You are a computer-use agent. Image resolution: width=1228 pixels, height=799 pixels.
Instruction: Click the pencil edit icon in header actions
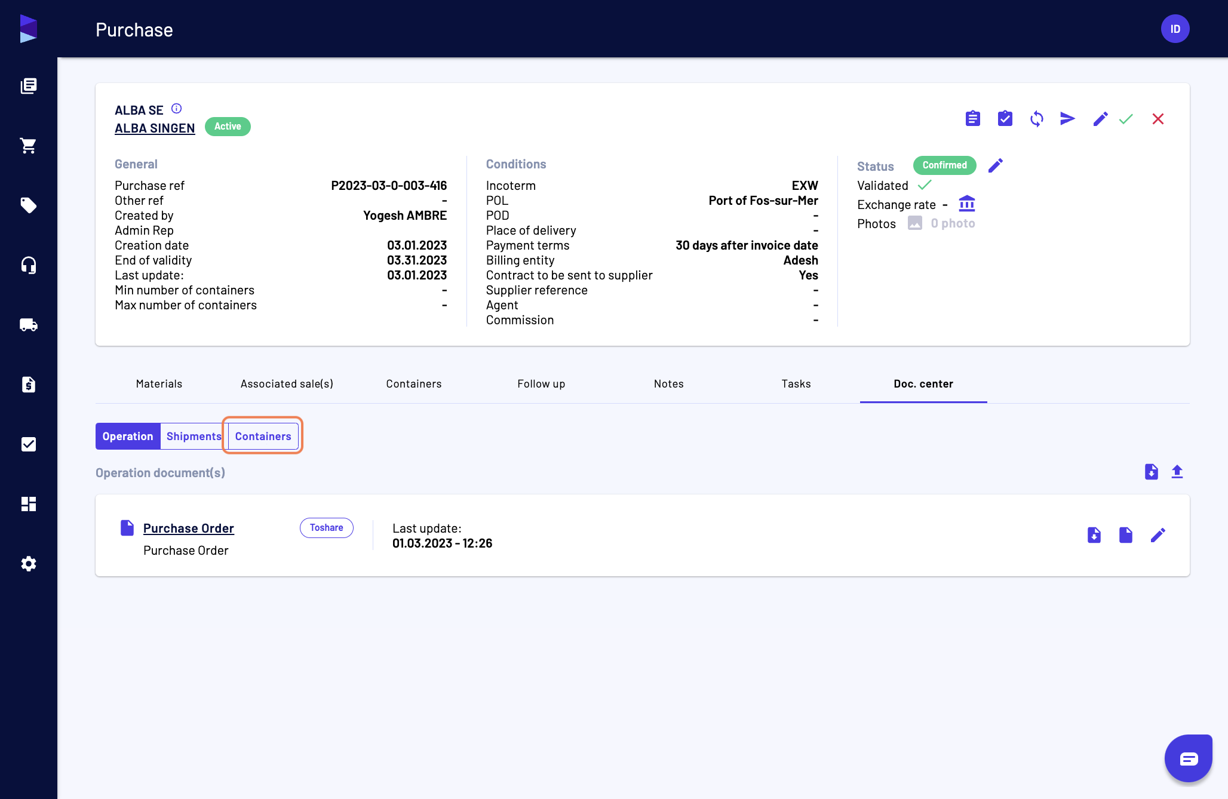coord(1101,119)
